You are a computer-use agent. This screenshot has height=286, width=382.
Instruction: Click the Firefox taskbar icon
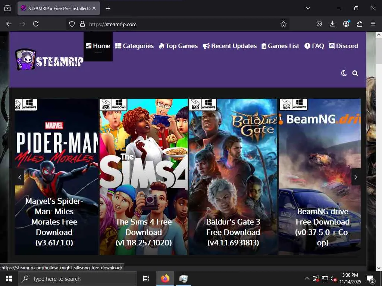pyautogui.click(x=165, y=279)
